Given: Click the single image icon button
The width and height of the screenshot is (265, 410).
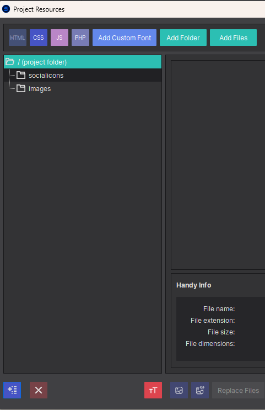Looking at the screenshot, I should coord(179,390).
